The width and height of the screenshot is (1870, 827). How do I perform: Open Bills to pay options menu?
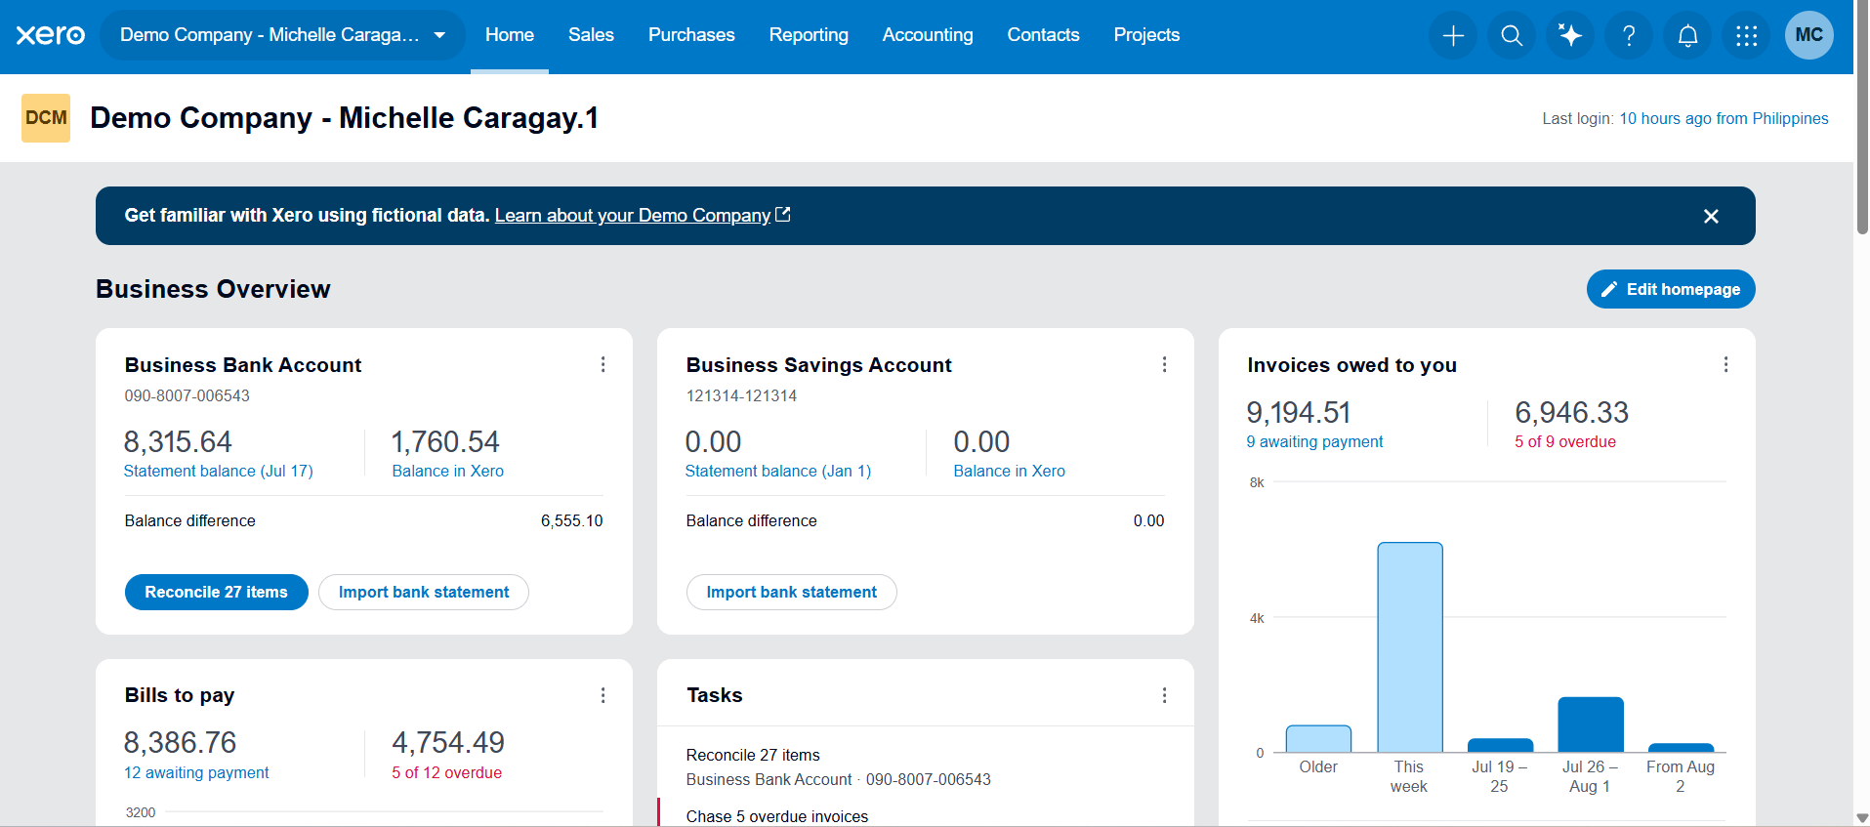[603, 695]
